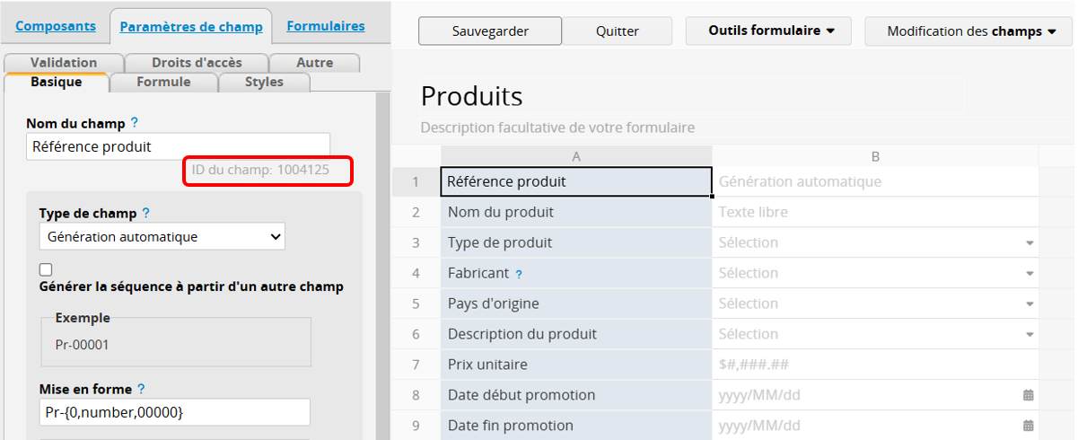Switch to the Formulaires tab

[326, 26]
